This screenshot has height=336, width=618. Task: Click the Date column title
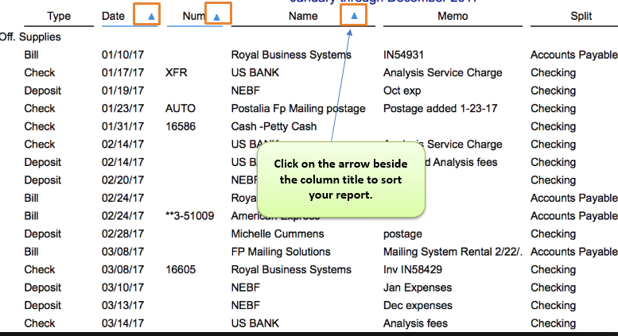[113, 16]
